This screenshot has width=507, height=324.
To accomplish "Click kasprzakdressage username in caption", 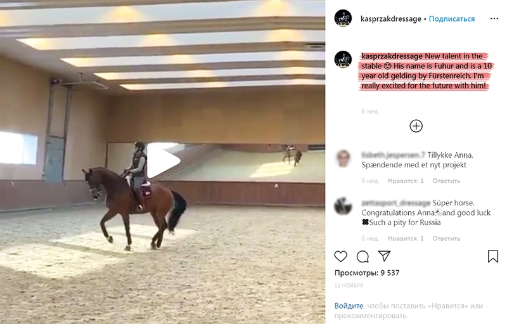I will click(392, 56).
